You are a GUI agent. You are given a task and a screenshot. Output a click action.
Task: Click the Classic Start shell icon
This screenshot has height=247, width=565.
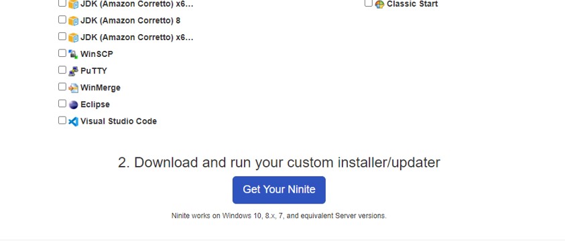point(379,4)
